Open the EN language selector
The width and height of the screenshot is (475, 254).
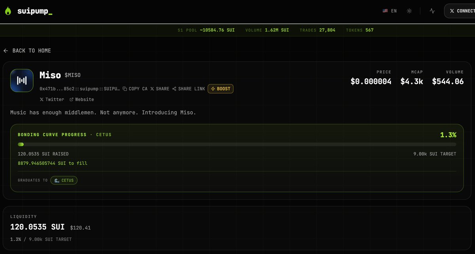(x=389, y=11)
